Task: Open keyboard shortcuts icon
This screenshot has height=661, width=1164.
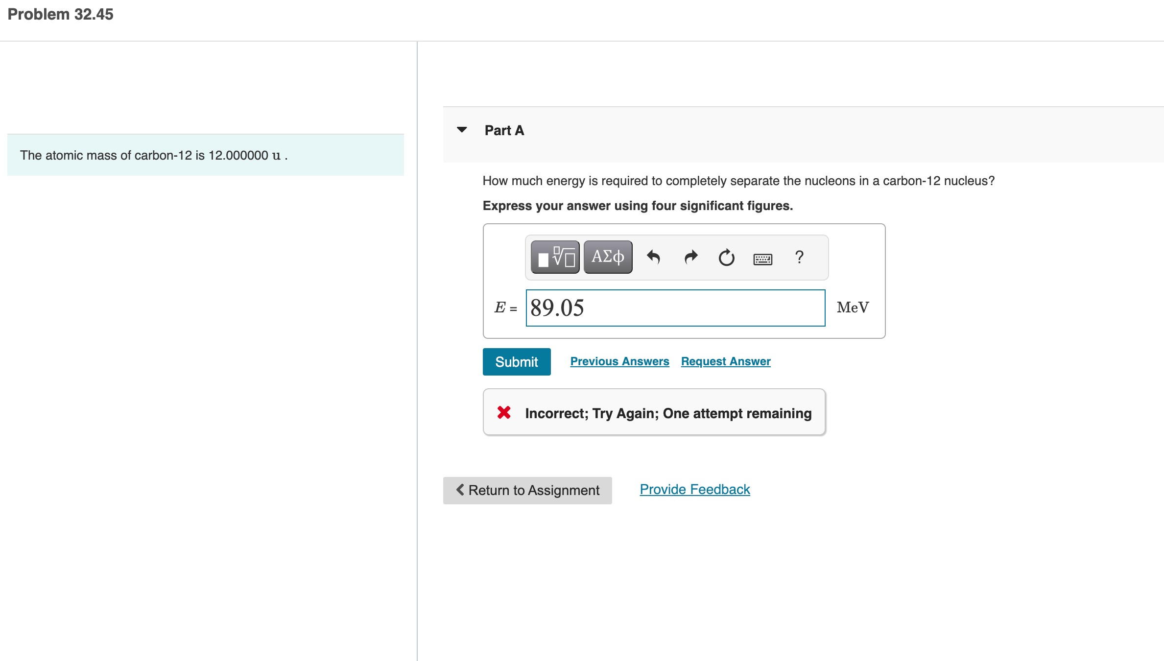Action: [762, 259]
